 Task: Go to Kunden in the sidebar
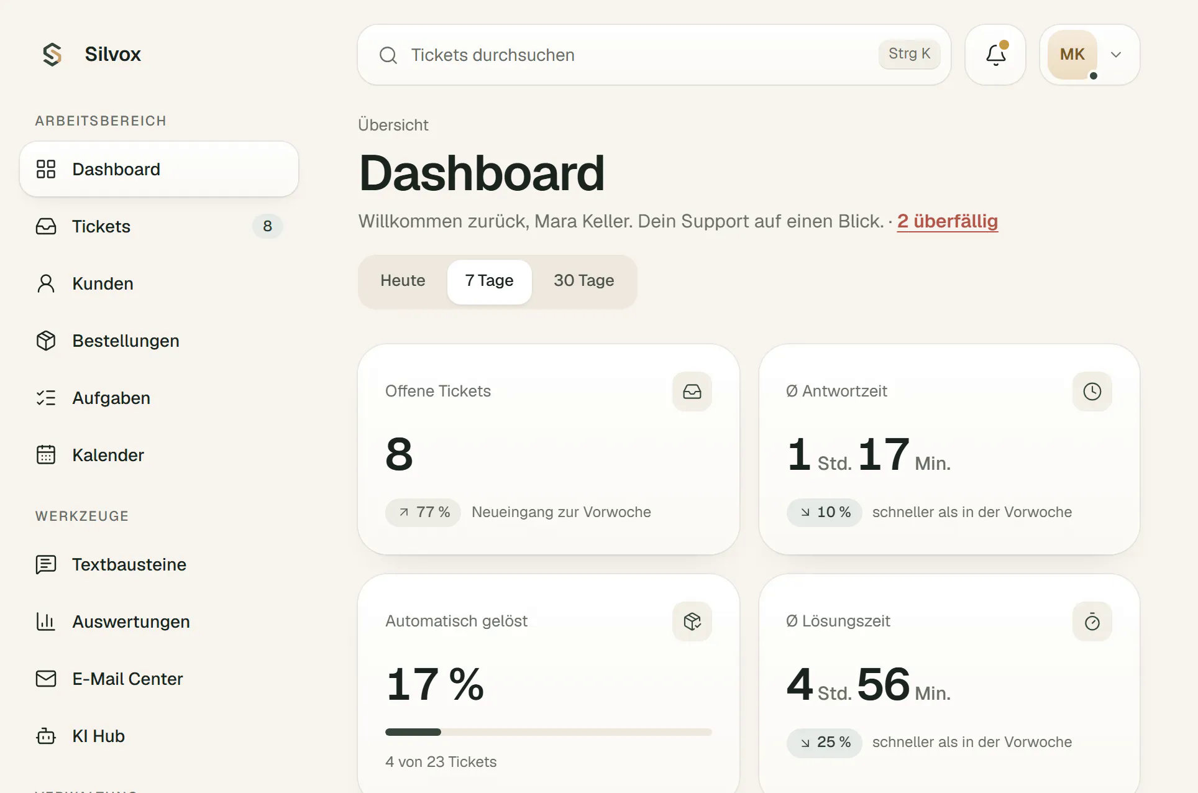point(159,283)
